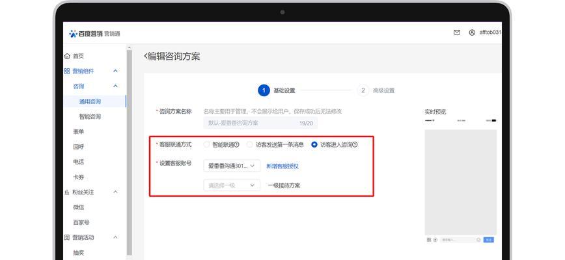Open 微信 in the sidebar
The height and width of the screenshot is (260, 565).
[x=79, y=207]
